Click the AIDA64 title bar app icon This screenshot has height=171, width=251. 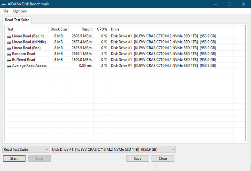(x=4, y=4)
